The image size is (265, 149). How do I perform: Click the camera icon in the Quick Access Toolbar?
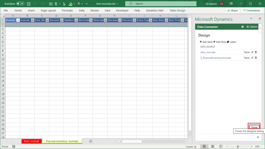point(51,4)
